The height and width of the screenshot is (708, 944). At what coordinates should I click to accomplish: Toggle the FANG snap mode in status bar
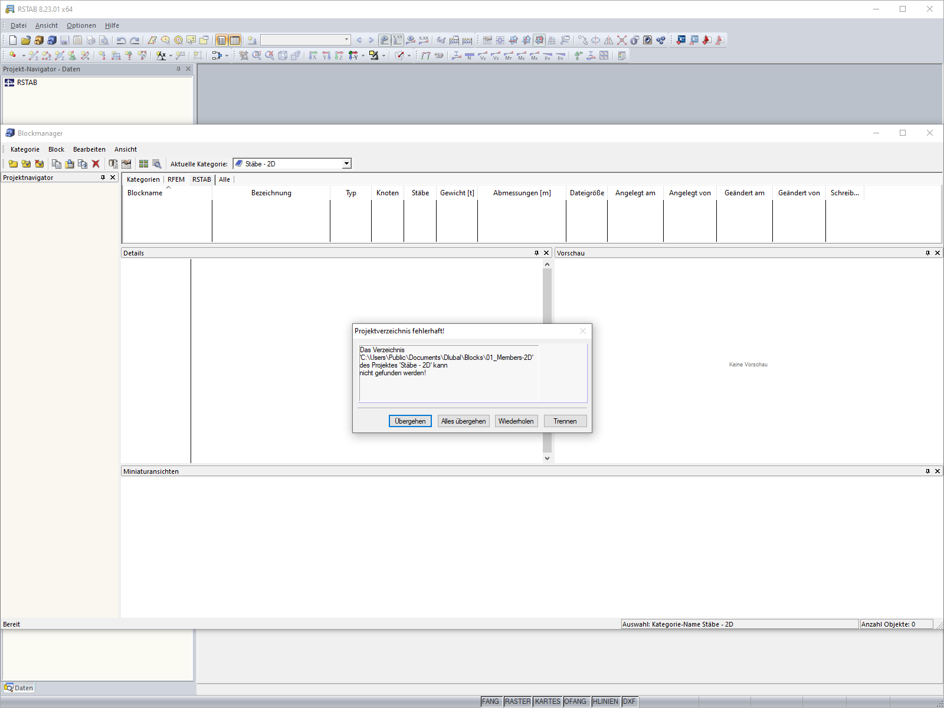pyautogui.click(x=490, y=701)
